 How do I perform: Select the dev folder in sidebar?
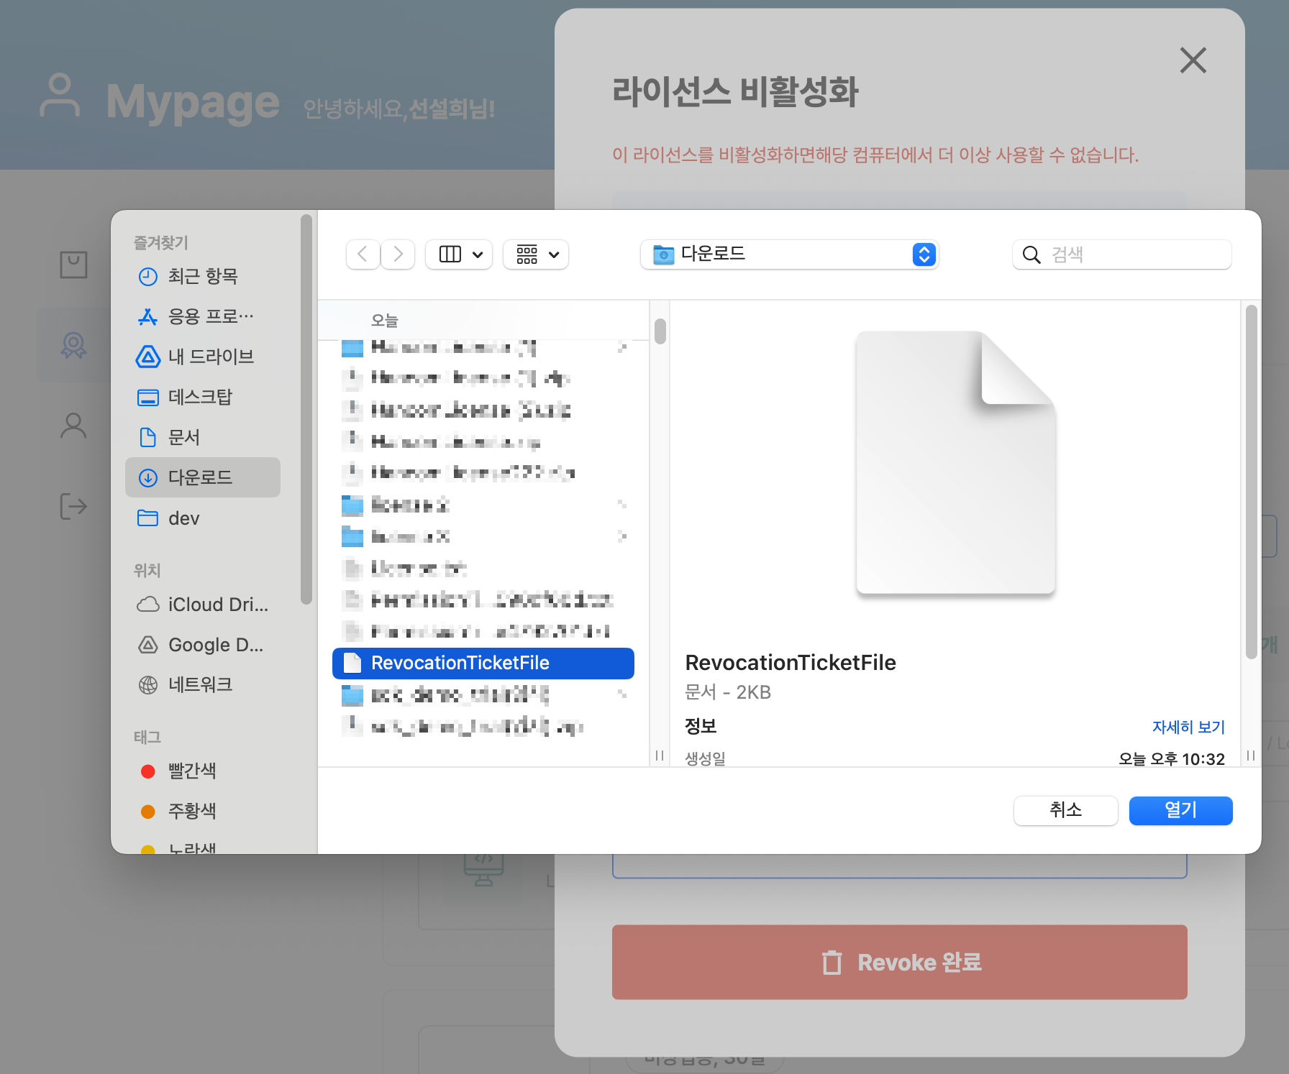183,518
